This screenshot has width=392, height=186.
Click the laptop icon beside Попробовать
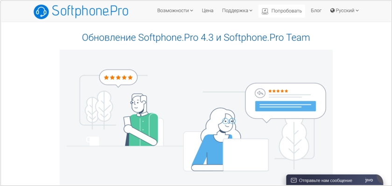click(265, 11)
